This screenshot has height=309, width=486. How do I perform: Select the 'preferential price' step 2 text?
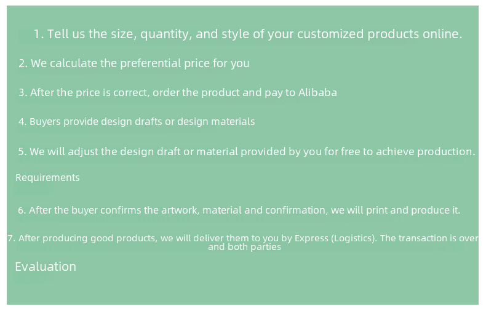pos(133,63)
